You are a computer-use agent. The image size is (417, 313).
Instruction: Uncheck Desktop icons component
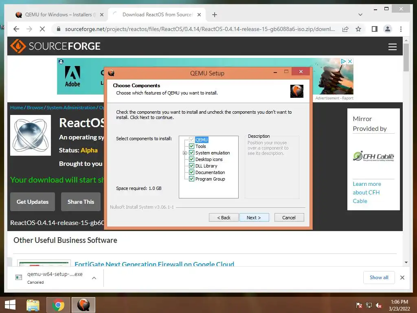[191, 159]
